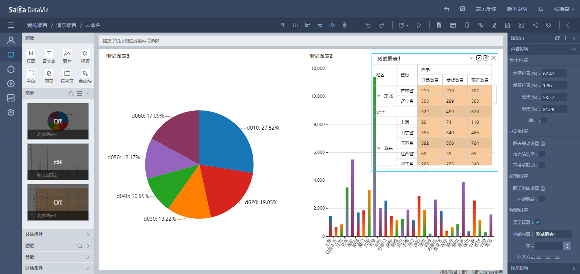Select the 测试图表2 thumbnail
This screenshot has height=274, width=580.
click(x=58, y=162)
